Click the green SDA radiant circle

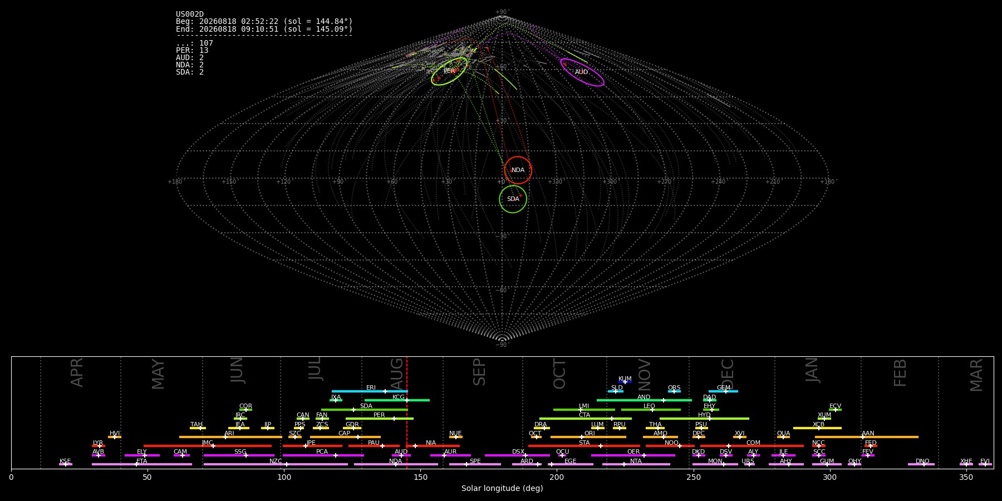(x=513, y=199)
